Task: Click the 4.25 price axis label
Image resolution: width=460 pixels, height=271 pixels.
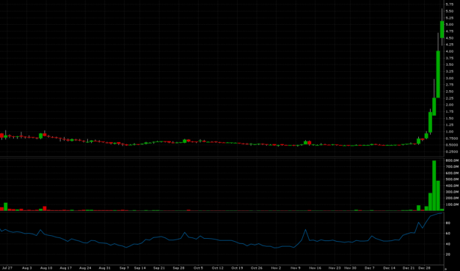Action: (x=450, y=45)
